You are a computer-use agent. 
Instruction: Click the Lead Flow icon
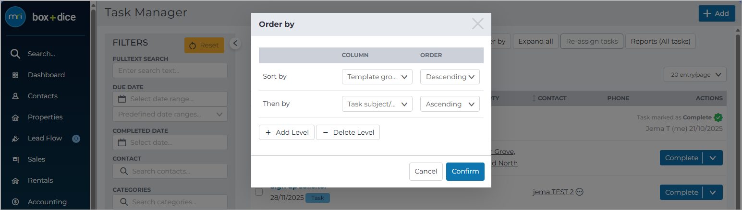(x=15, y=138)
